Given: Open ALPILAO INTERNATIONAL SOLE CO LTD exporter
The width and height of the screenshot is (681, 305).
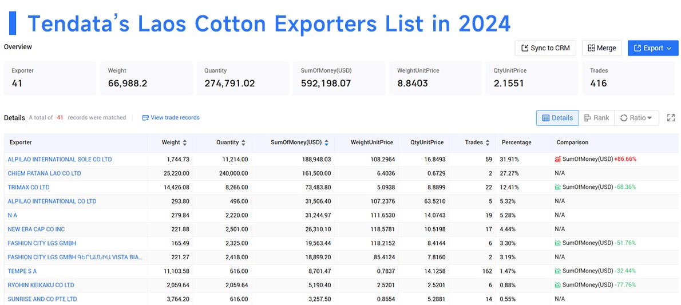Looking at the screenshot, I should [x=60, y=160].
